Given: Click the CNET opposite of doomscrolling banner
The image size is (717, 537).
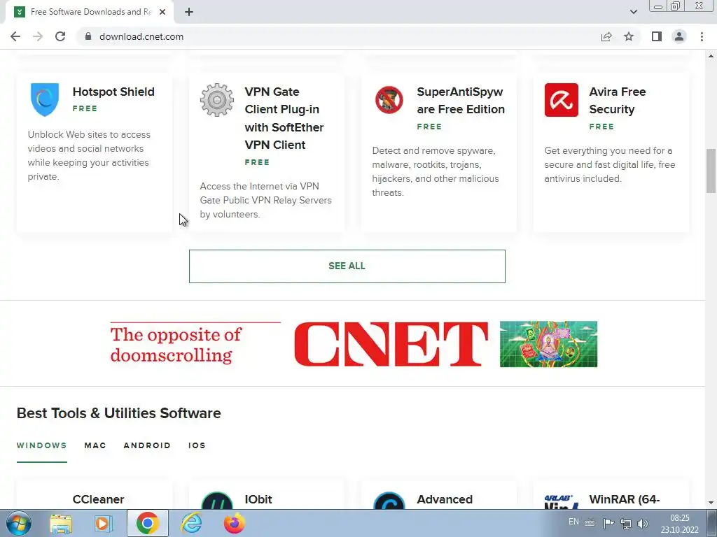Looking at the screenshot, I should [354, 344].
